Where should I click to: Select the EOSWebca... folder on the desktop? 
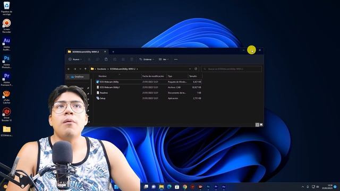(x=7, y=131)
